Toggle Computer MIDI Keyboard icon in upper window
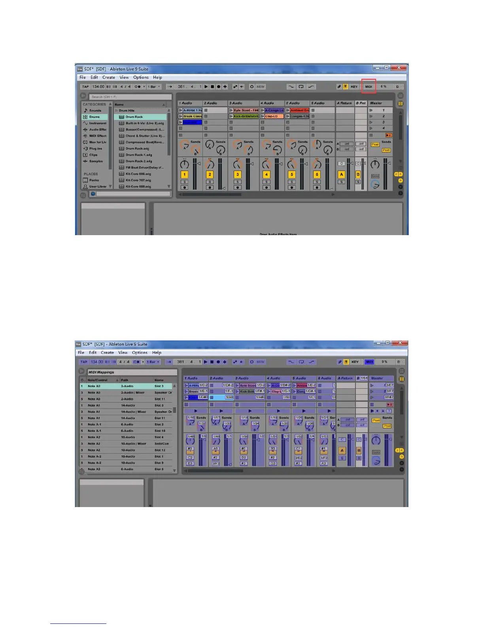Image resolution: width=484 pixels, height=627 pixels. (x=346, y=87)
